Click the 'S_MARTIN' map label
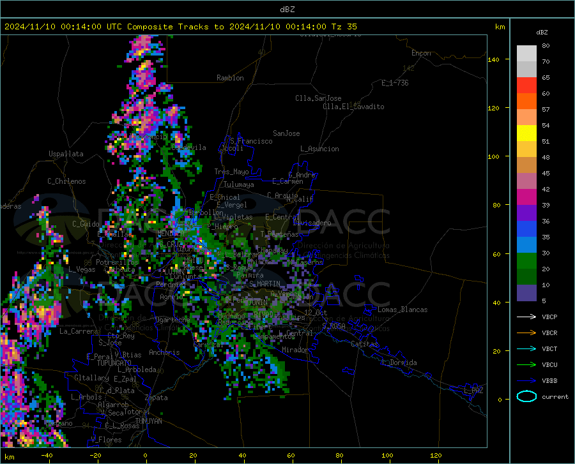 (x=264, y=284)
